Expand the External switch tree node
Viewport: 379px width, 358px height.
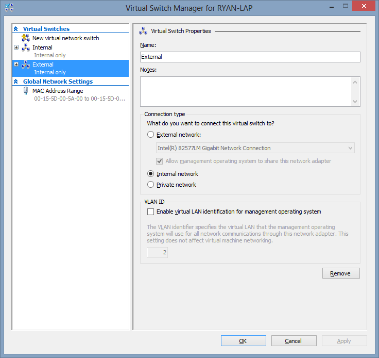16,64
